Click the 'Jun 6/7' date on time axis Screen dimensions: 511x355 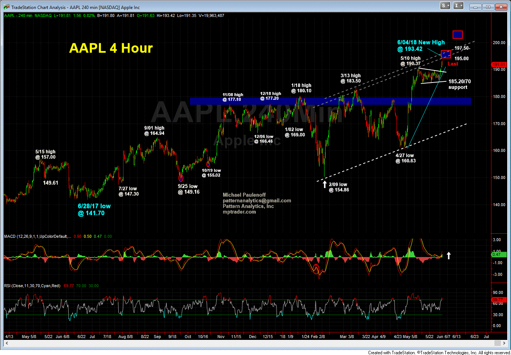[x=443, y=337]
